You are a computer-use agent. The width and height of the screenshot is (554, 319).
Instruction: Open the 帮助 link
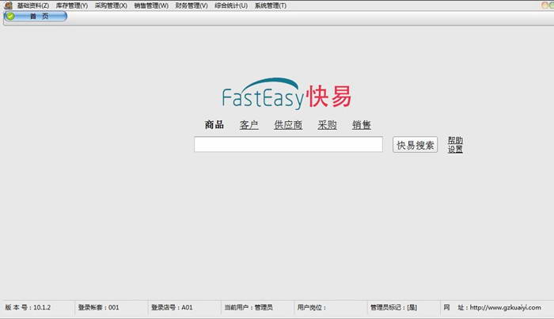click(455, 140)
